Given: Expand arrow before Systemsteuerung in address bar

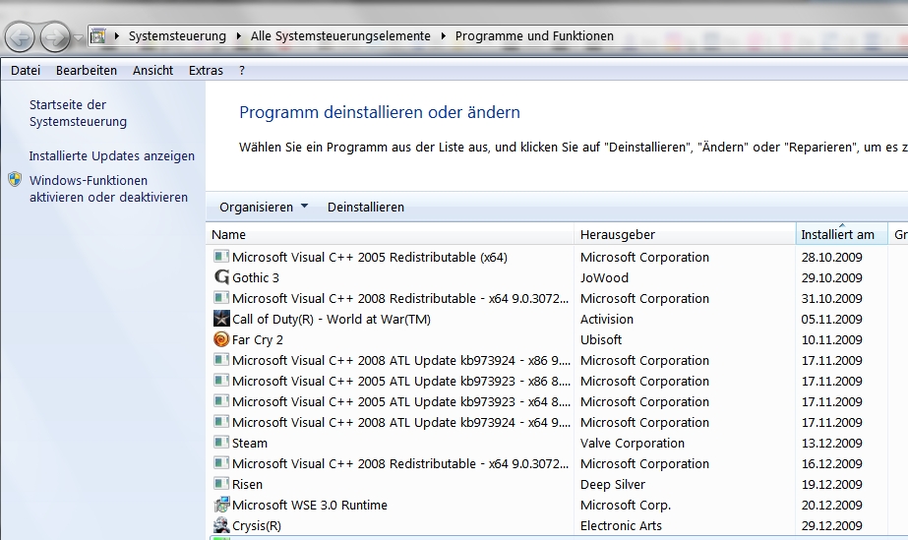Looking at the screenshot, I should pos(116,35).
